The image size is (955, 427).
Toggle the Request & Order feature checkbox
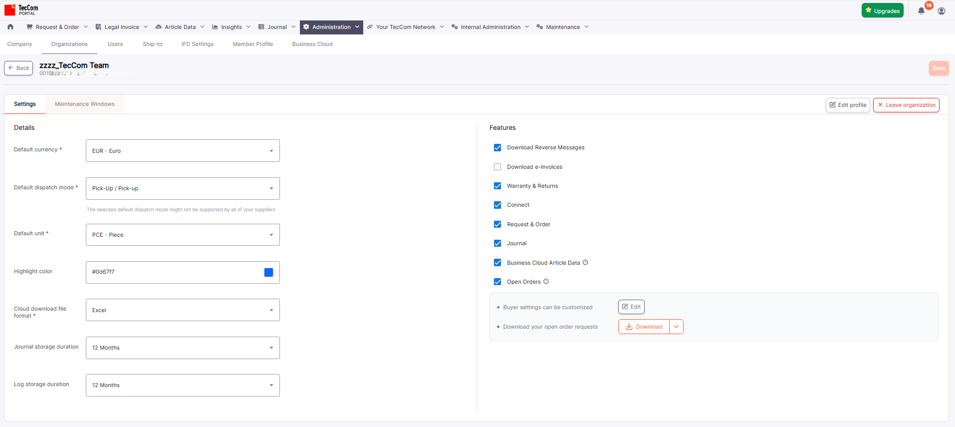pyautogui.click(x=497, y=224)
